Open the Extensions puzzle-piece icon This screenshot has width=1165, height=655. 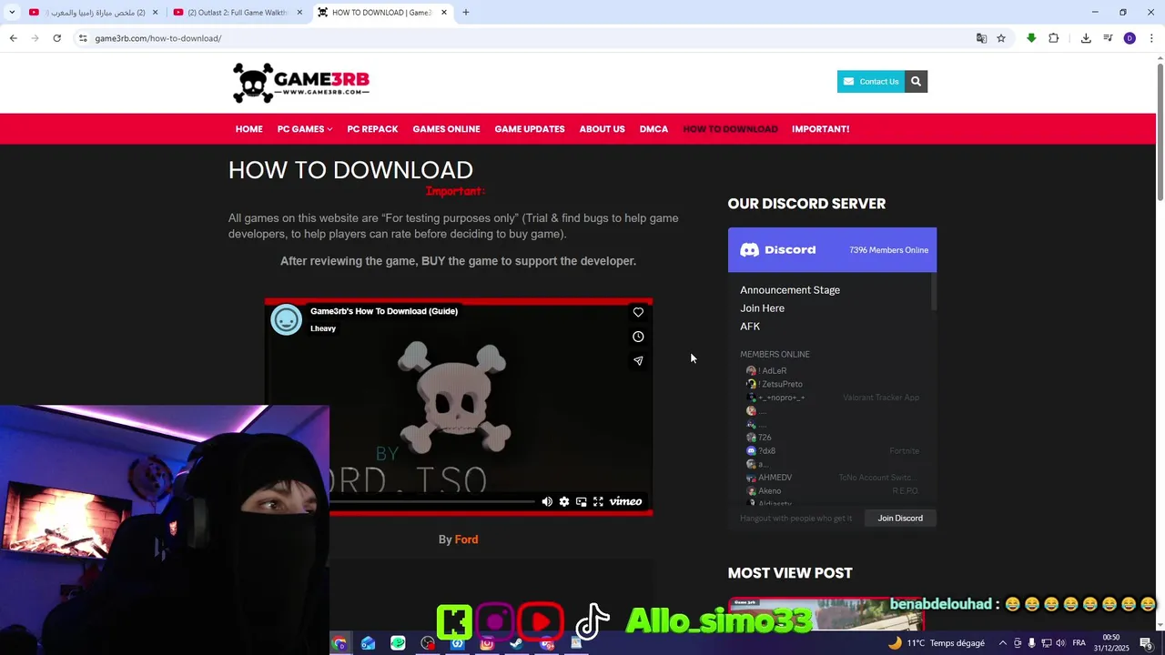(1054, 38)
